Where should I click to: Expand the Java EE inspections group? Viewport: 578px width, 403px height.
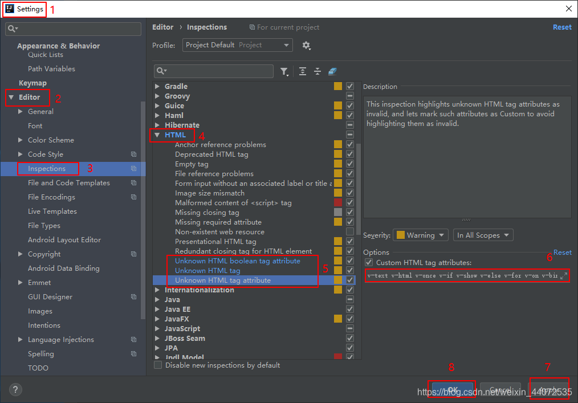(157, 309)
